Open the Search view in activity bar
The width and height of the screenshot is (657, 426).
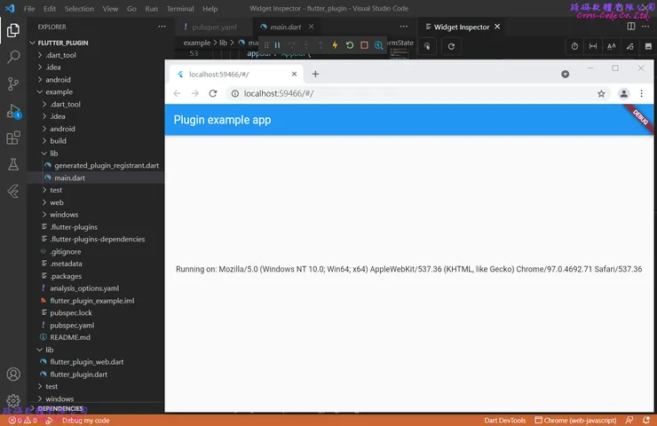[x=13, y=57]
